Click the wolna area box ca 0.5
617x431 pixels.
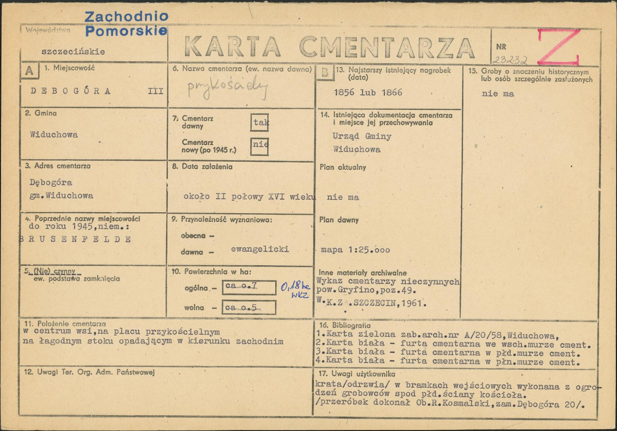249,307
